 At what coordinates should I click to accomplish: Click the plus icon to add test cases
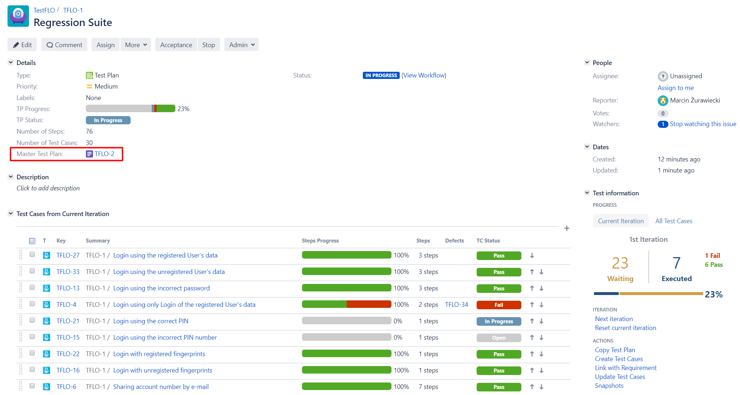point(566,228)
